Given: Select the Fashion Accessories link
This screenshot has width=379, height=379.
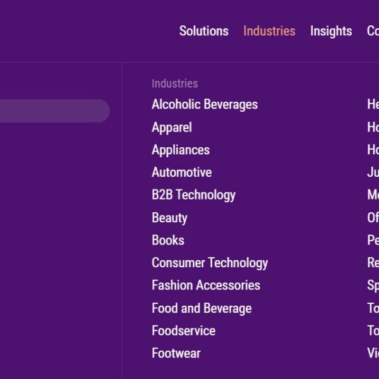Looking at the screenshot, I should click(x=206, y=286).
